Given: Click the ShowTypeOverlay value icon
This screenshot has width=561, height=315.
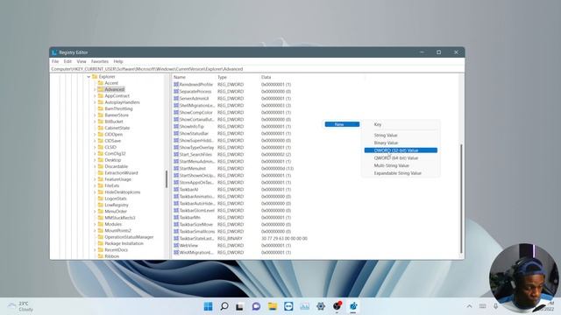Looking at the screenshot, I should pyautogui.click(x=176, y=147).
